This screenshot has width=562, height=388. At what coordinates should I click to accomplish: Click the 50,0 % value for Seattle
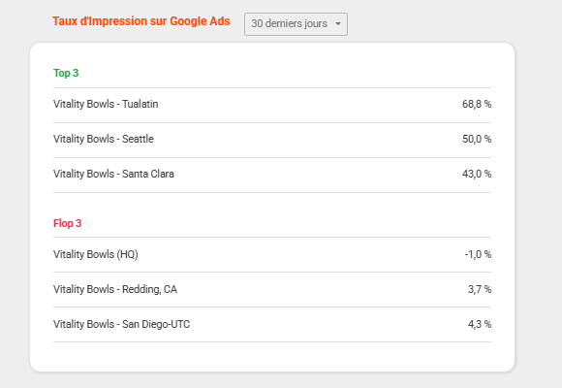coord(477,139)
